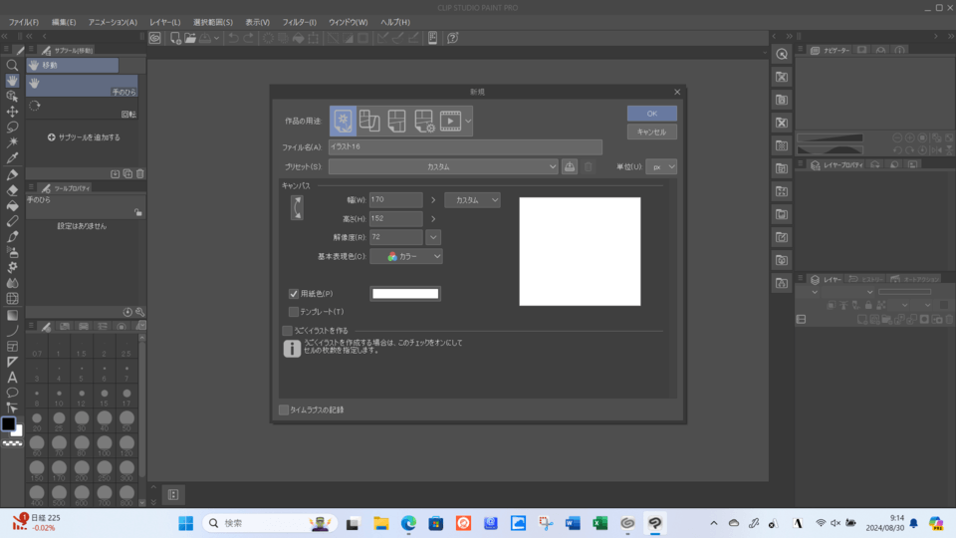Switch to the ヒストリー tab
The image size is (956, 538).
coord(865,279)
